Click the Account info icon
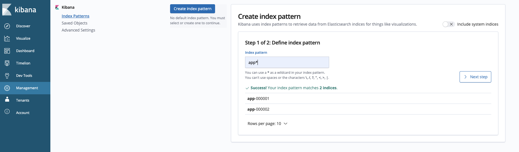The width and height of the screenshot is (519, 152). (7, 112)
